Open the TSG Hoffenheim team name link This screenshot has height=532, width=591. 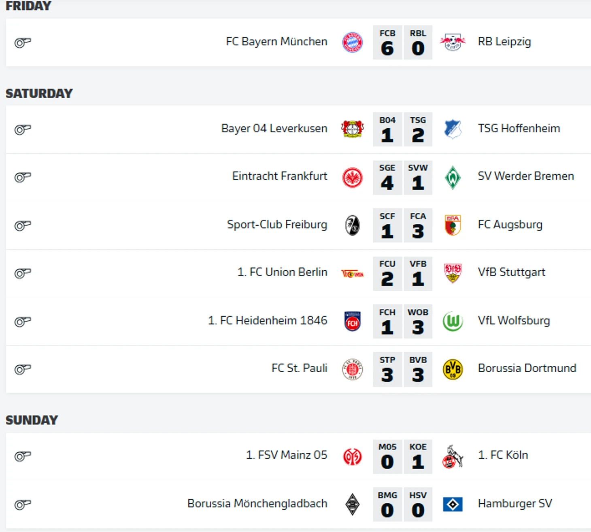coord(519,129)
